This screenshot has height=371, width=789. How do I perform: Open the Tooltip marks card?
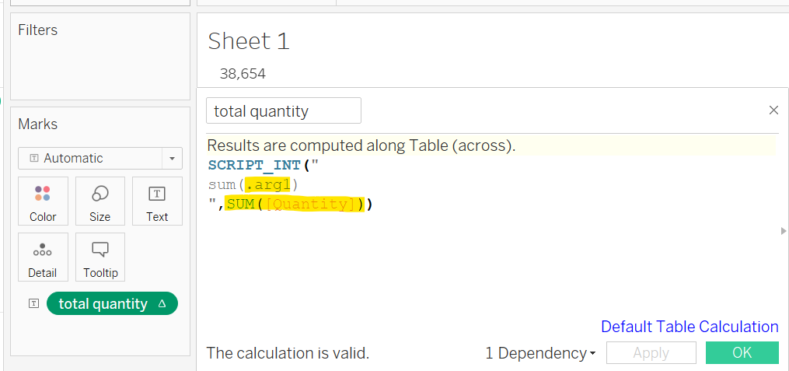tap(99, 257)
